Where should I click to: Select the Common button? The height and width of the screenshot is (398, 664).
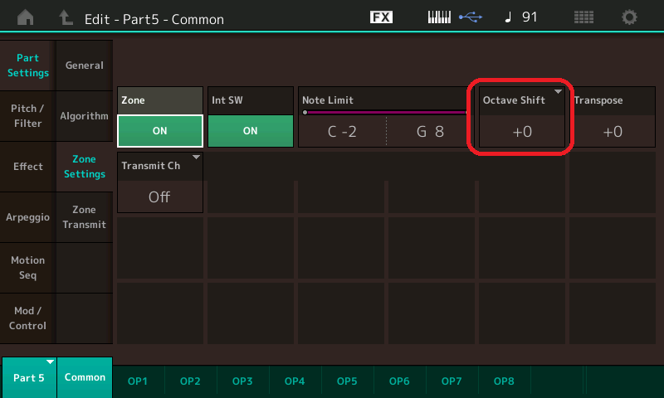tap(85, 377)
